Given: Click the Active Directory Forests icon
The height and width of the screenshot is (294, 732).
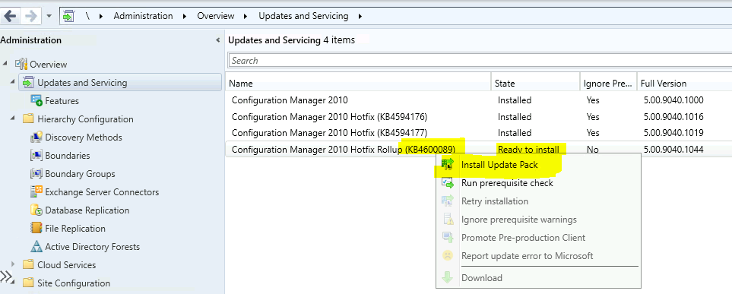Looking at the screenshot, I should tap(36, 246).
